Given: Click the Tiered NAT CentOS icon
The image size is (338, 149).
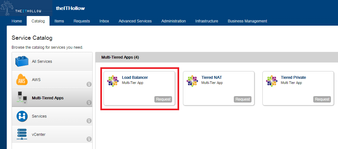Looking at the screenshot, I should [x=192, y=81].
